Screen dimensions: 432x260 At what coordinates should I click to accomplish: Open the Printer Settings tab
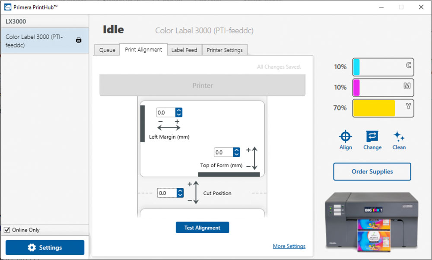pyautogui.click(x=225, y=50)
